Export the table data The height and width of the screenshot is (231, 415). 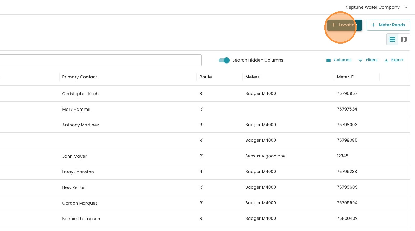point(394,60)
